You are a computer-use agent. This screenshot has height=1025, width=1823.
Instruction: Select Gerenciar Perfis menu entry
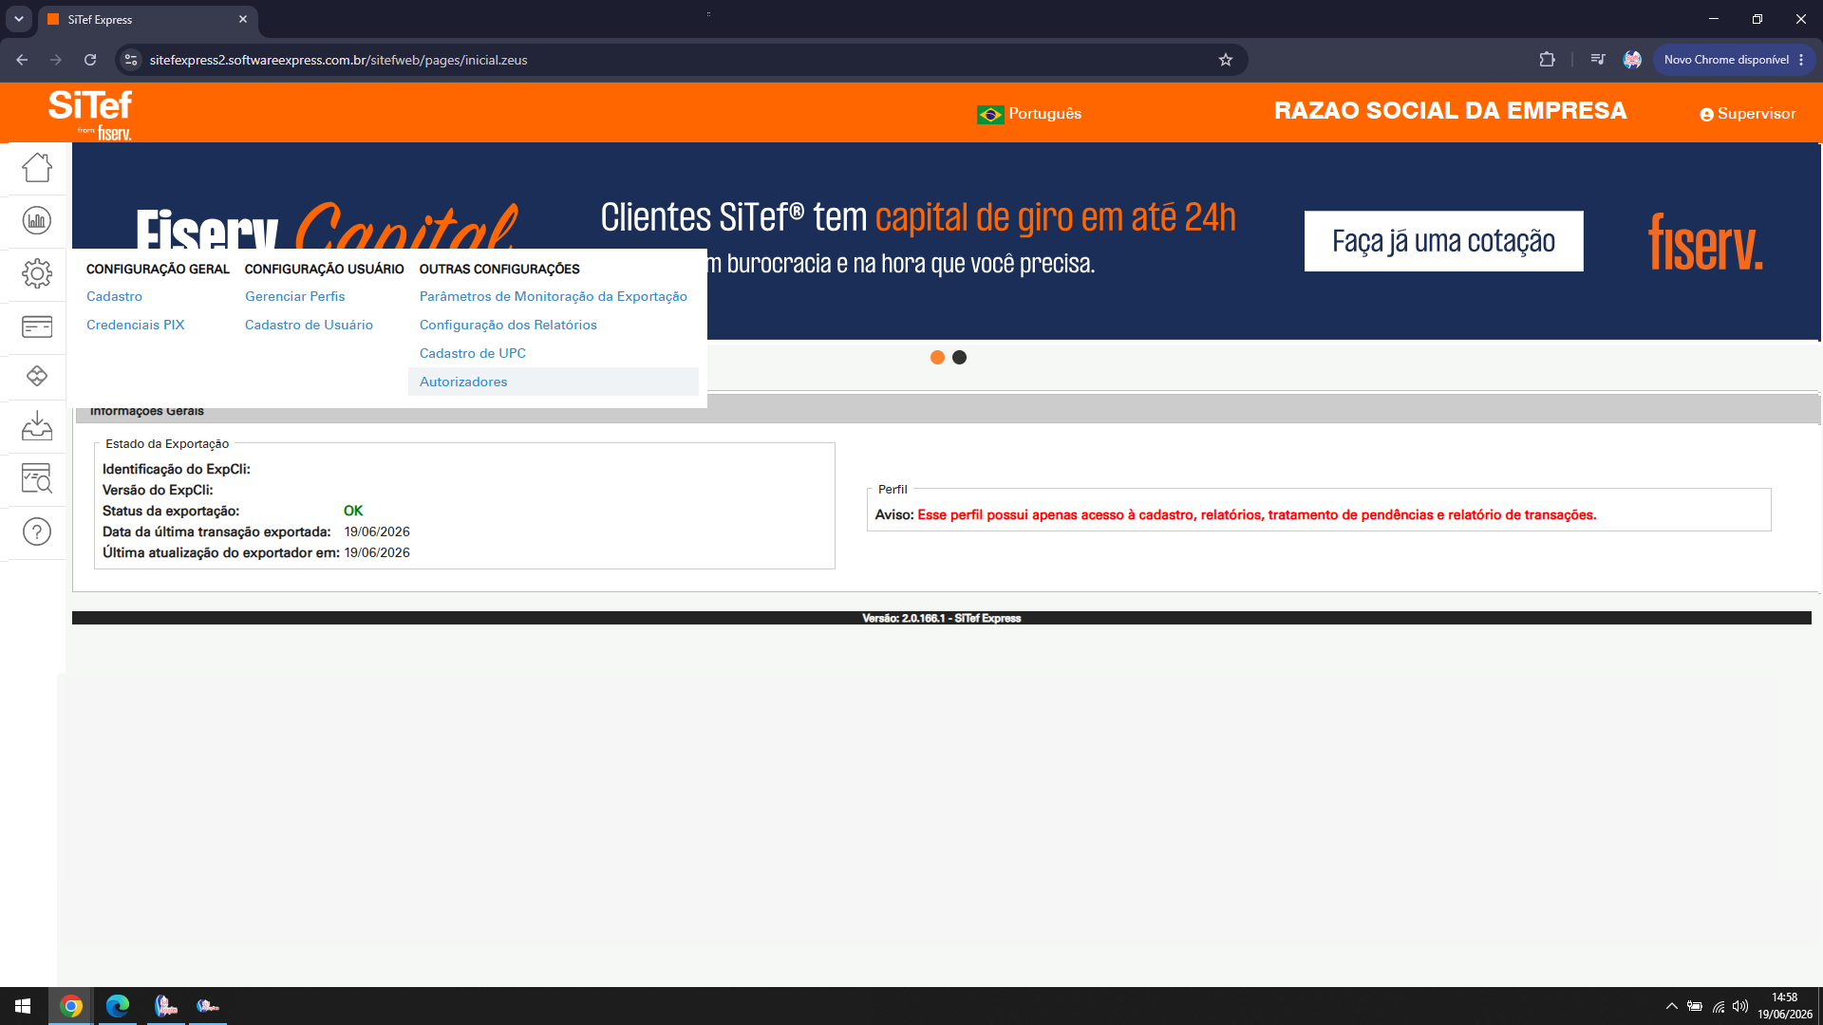point(294,296)
